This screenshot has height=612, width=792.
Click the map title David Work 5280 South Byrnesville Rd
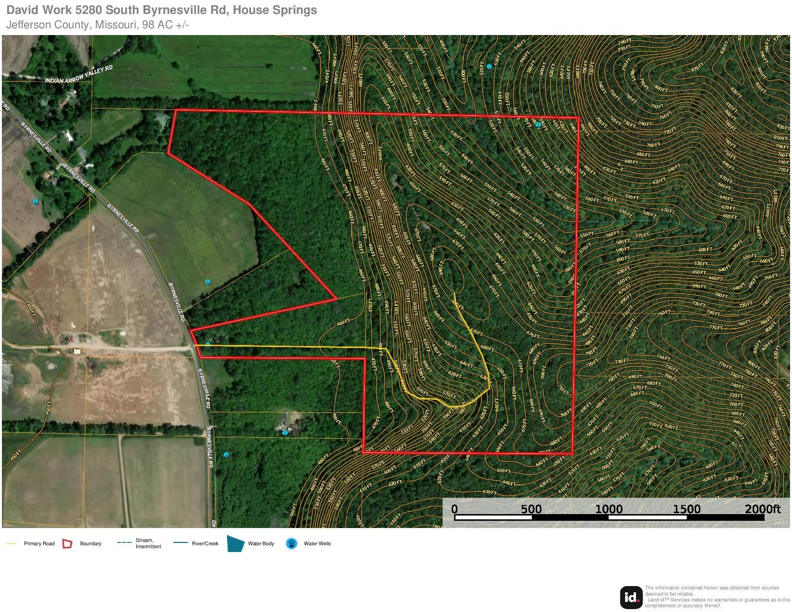tap(162, 9)
